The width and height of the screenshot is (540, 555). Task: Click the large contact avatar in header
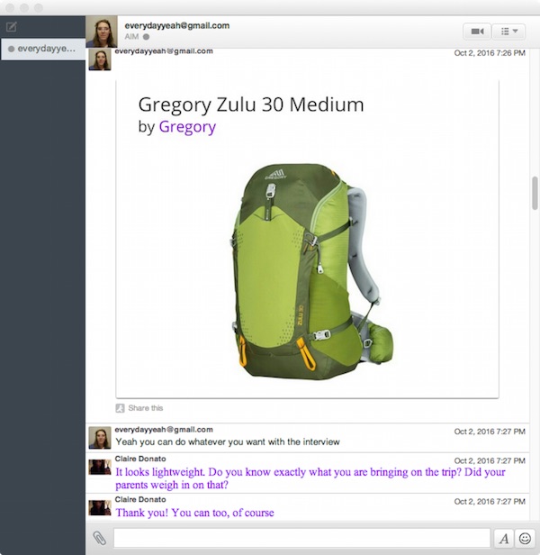point(102,32)
